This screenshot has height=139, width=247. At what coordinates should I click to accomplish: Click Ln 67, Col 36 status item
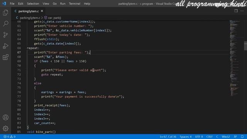click(x=168, y=137)
